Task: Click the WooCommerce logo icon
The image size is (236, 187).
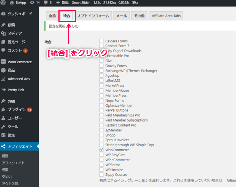Action: [x=3, y=62]
